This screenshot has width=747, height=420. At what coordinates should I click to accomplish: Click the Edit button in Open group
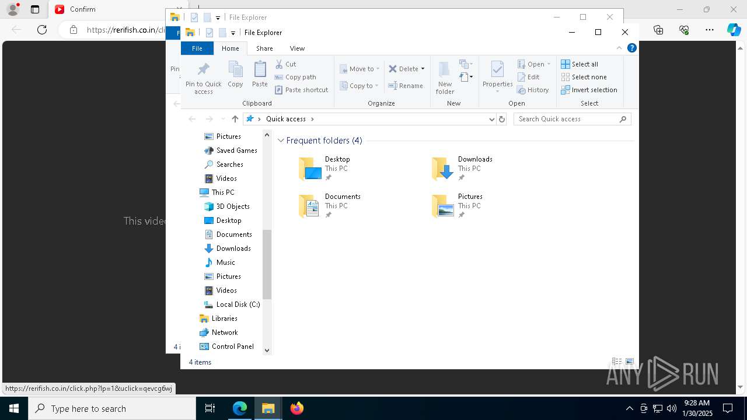529,77
